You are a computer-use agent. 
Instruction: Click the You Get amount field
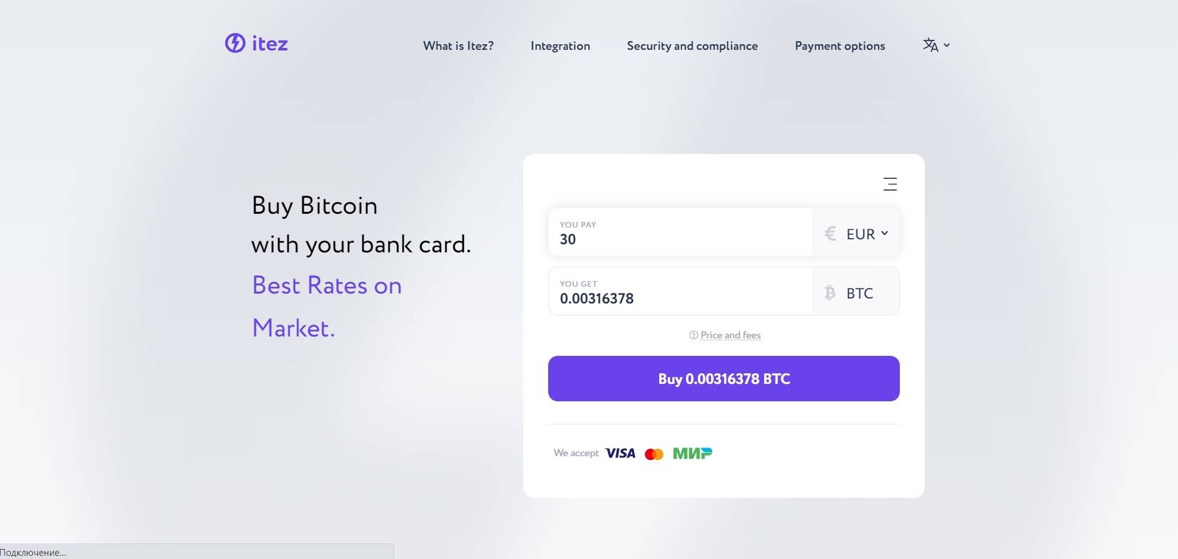tap(680, 292)
